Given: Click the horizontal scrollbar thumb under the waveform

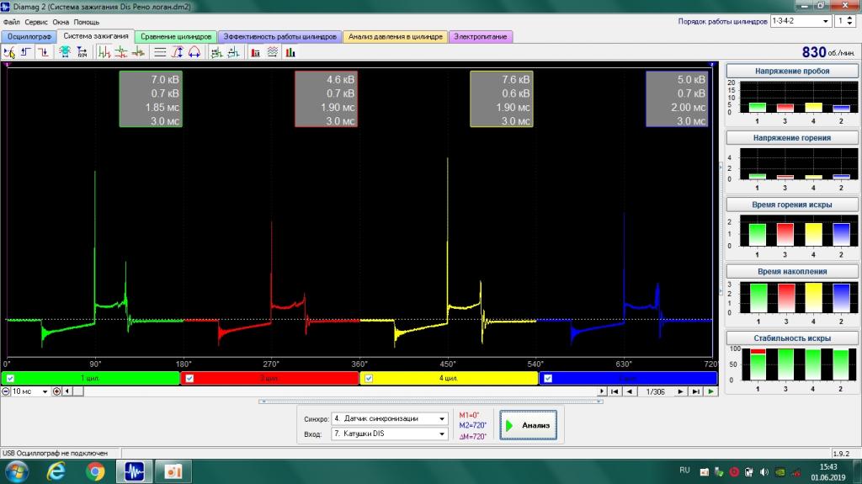Looking at the screenshot, I should pyautogui.click(x=78, y=391).
